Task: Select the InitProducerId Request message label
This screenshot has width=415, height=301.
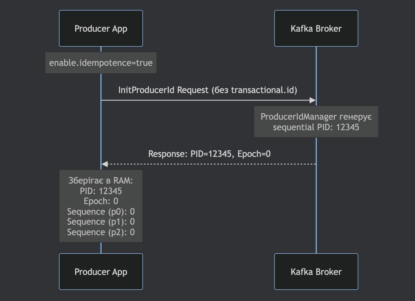Action: (x=207, y=90)
